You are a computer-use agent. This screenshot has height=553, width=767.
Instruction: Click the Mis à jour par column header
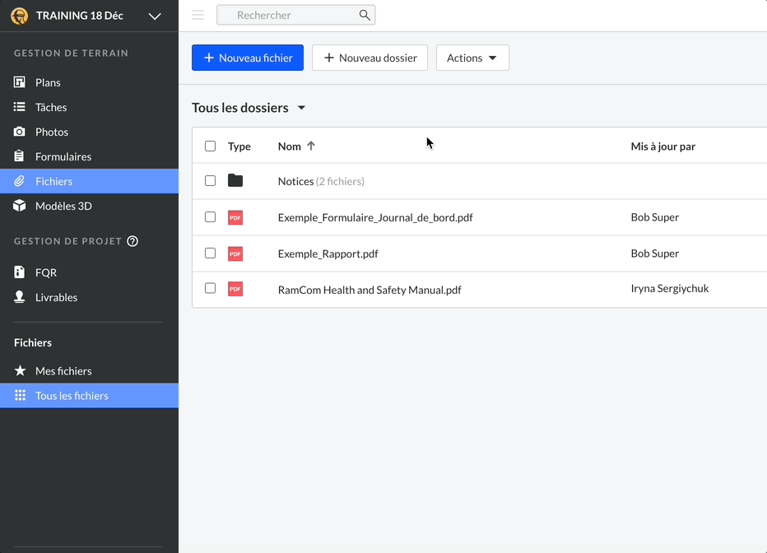662,146
